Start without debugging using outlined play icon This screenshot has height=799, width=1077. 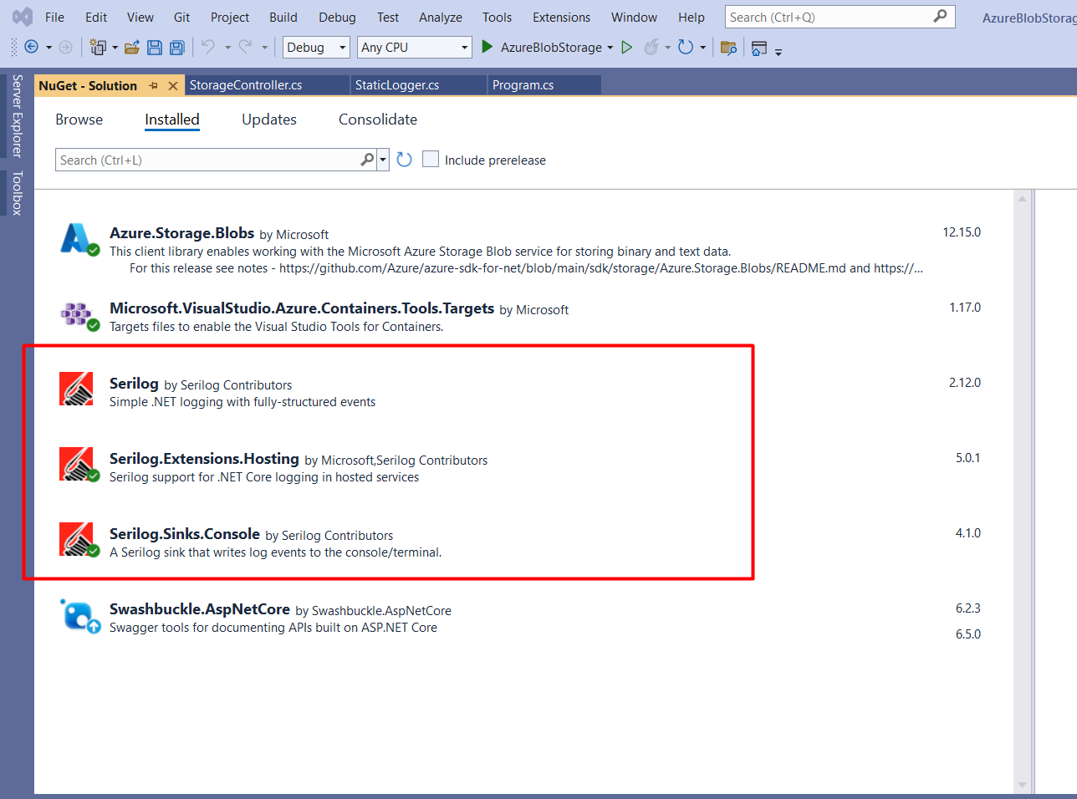click(x=626, y=48)
